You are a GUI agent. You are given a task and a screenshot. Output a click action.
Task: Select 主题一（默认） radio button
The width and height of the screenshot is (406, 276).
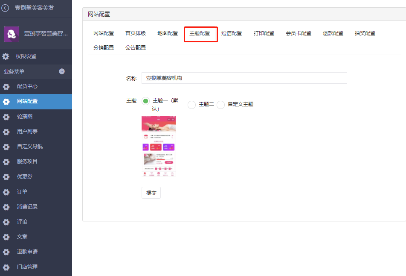coord(145,101)
